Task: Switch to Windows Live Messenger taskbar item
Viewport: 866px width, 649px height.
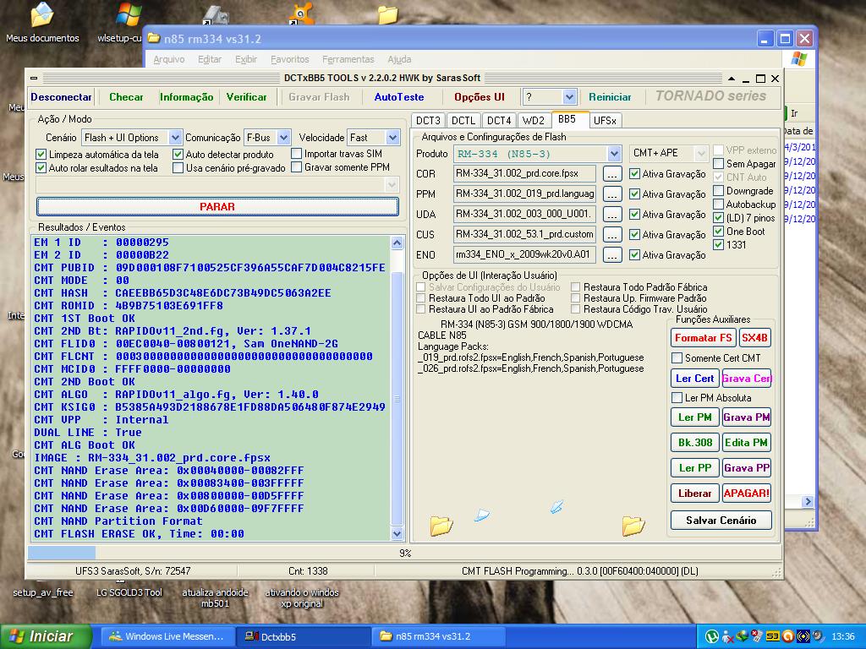Action: [x=168, y=636]
